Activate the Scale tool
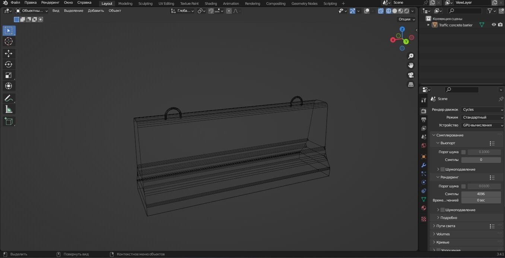This screenshot has height=258, width=505. [9, 75]
